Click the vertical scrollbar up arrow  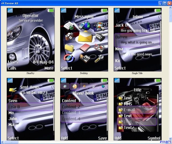170,8
